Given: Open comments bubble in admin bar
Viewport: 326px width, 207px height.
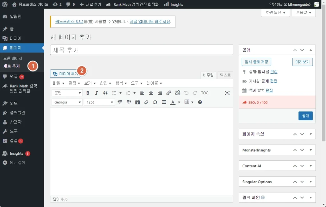Looking at the screenshot, I should tap(70, 4).
